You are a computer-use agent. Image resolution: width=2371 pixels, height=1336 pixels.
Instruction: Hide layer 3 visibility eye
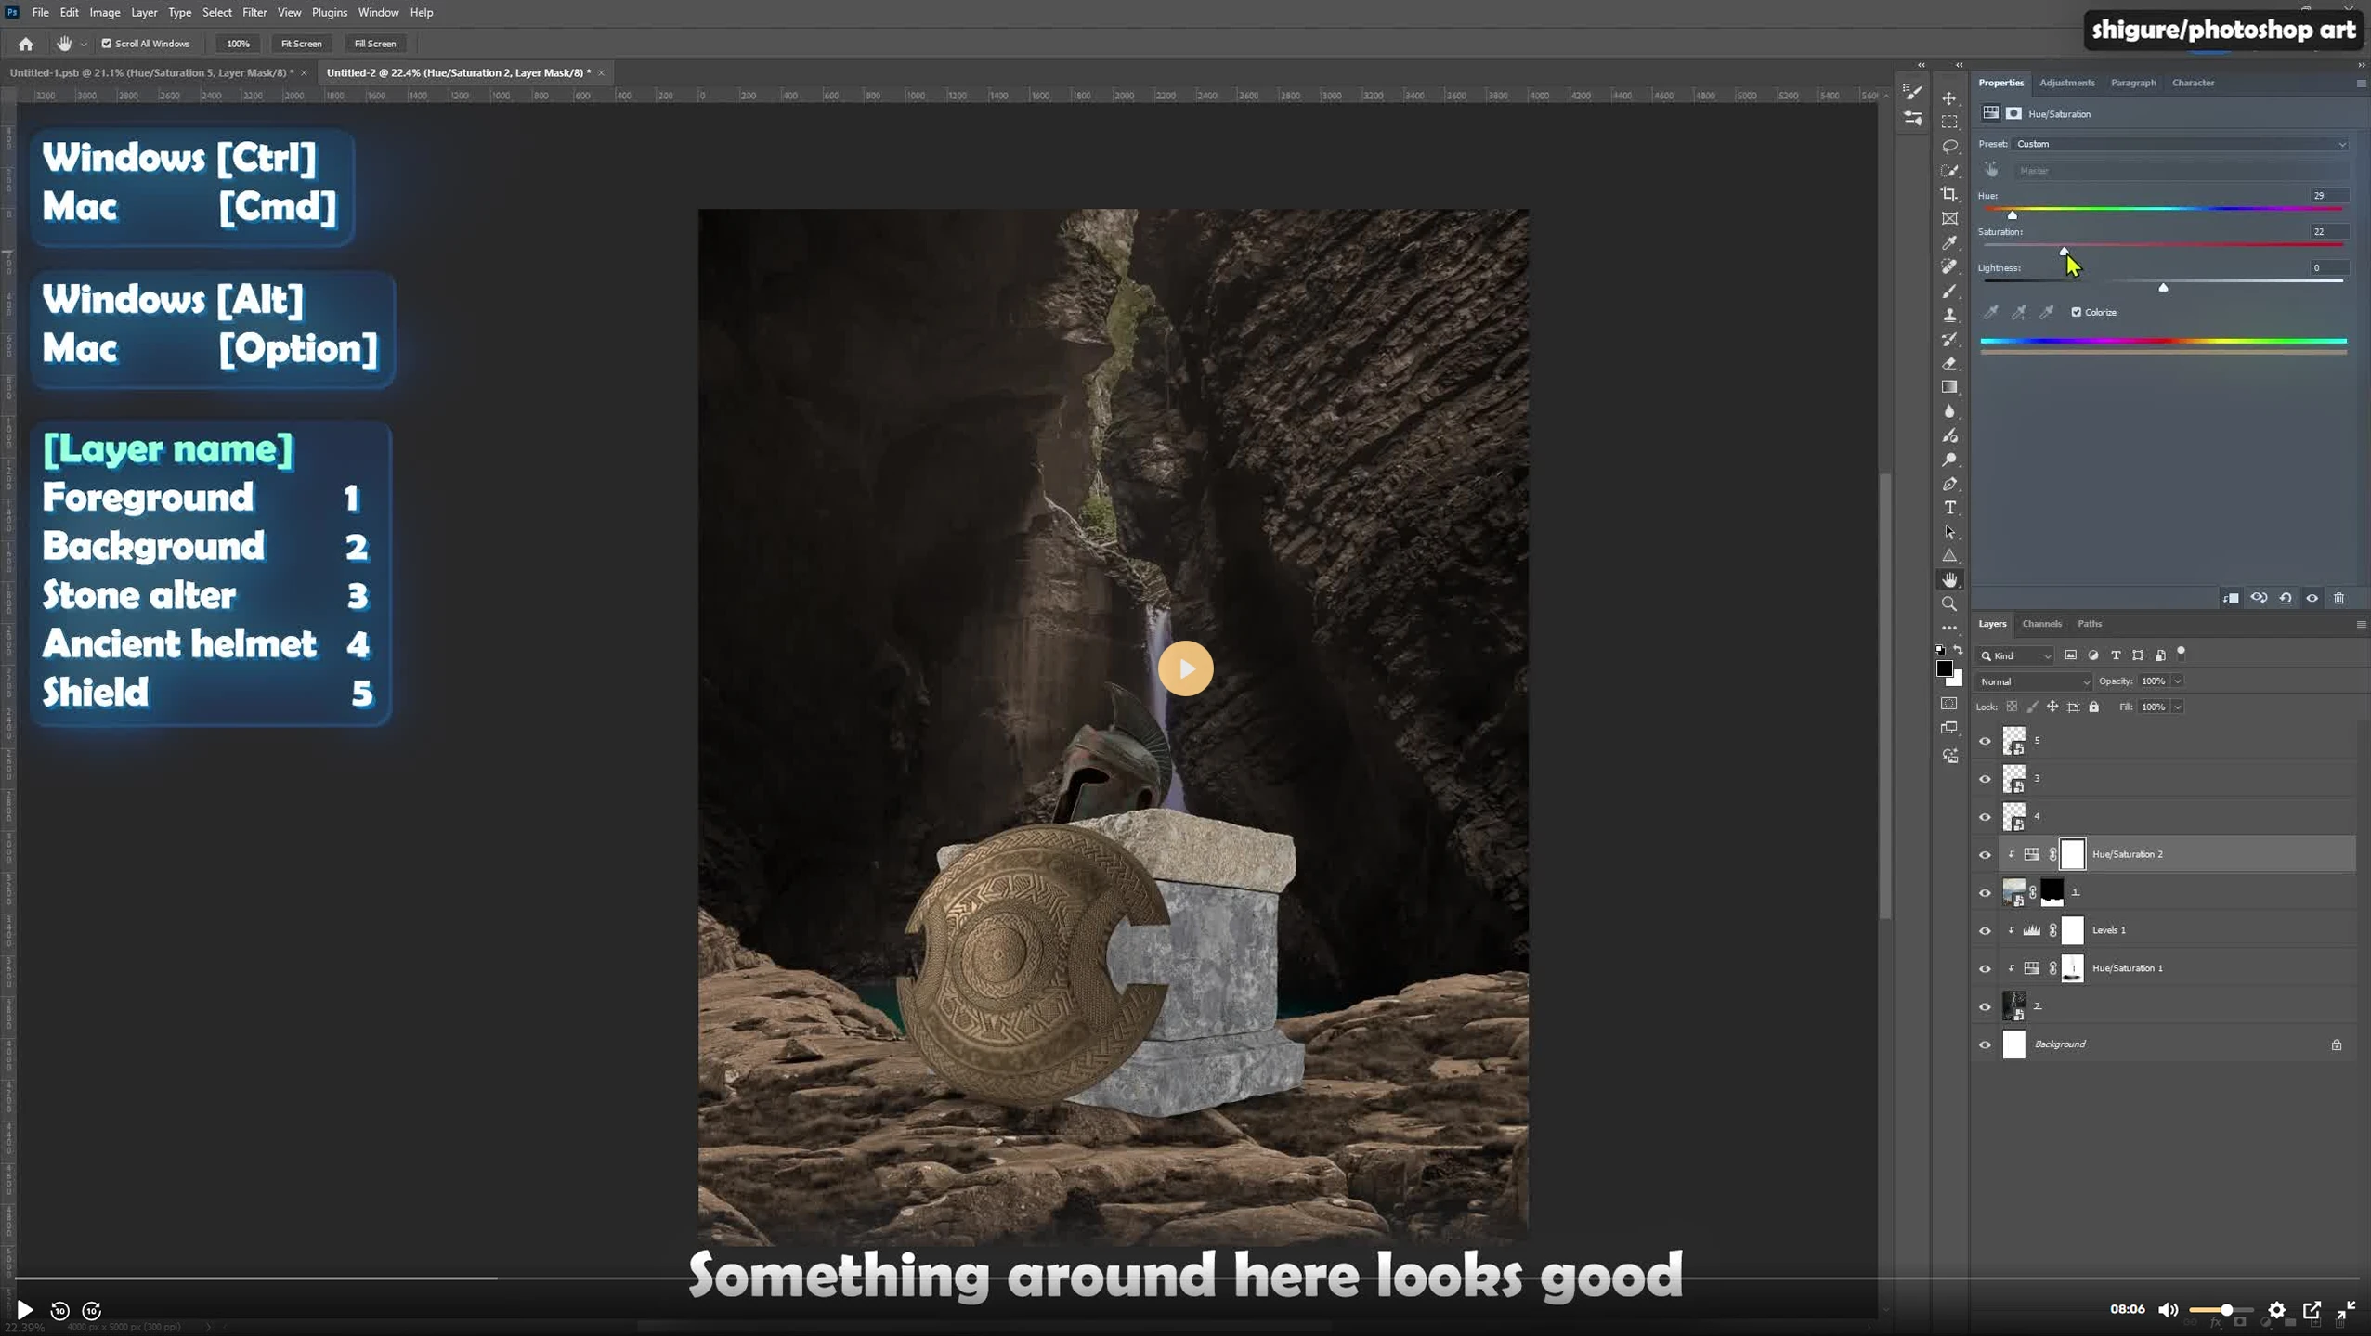(x=1986, y=779)
